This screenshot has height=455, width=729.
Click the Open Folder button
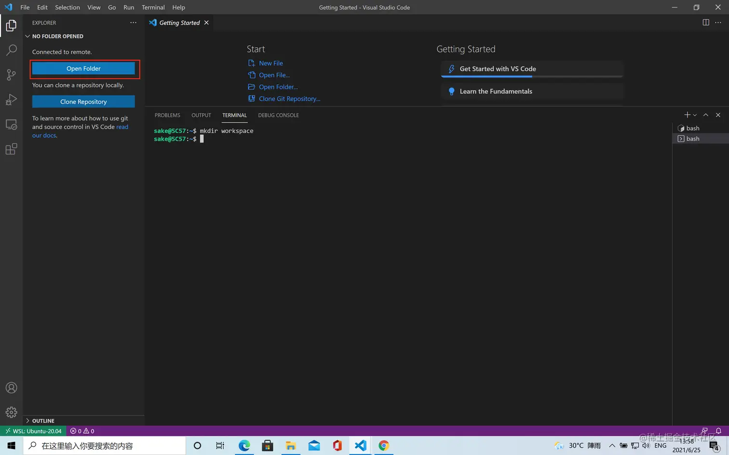pos(83,68)
